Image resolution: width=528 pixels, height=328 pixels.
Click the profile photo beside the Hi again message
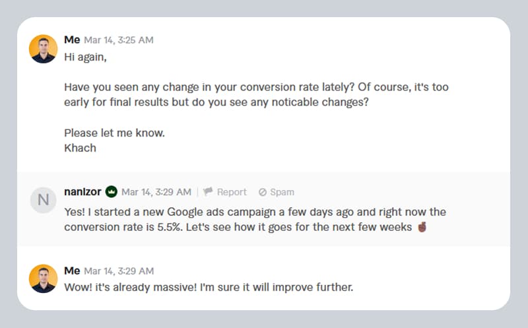[43, 49]
